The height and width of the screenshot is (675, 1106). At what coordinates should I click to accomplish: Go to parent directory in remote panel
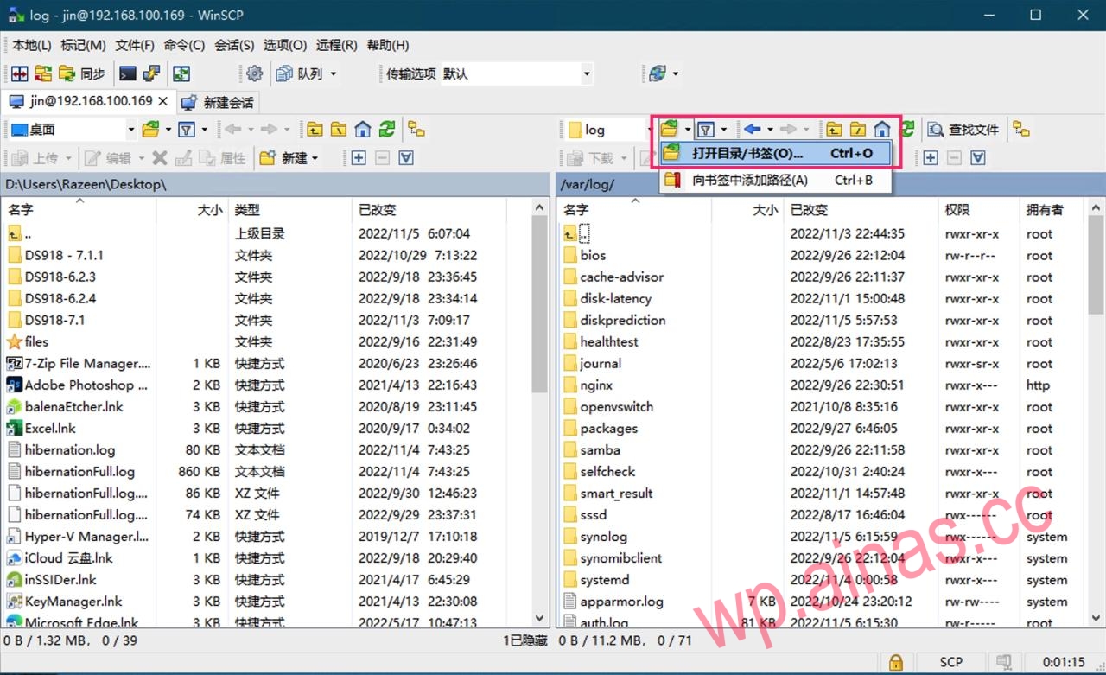point(833,130)
